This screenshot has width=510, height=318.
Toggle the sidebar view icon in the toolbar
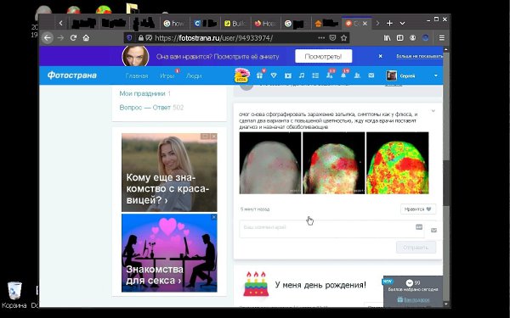[x=400, y=38]
